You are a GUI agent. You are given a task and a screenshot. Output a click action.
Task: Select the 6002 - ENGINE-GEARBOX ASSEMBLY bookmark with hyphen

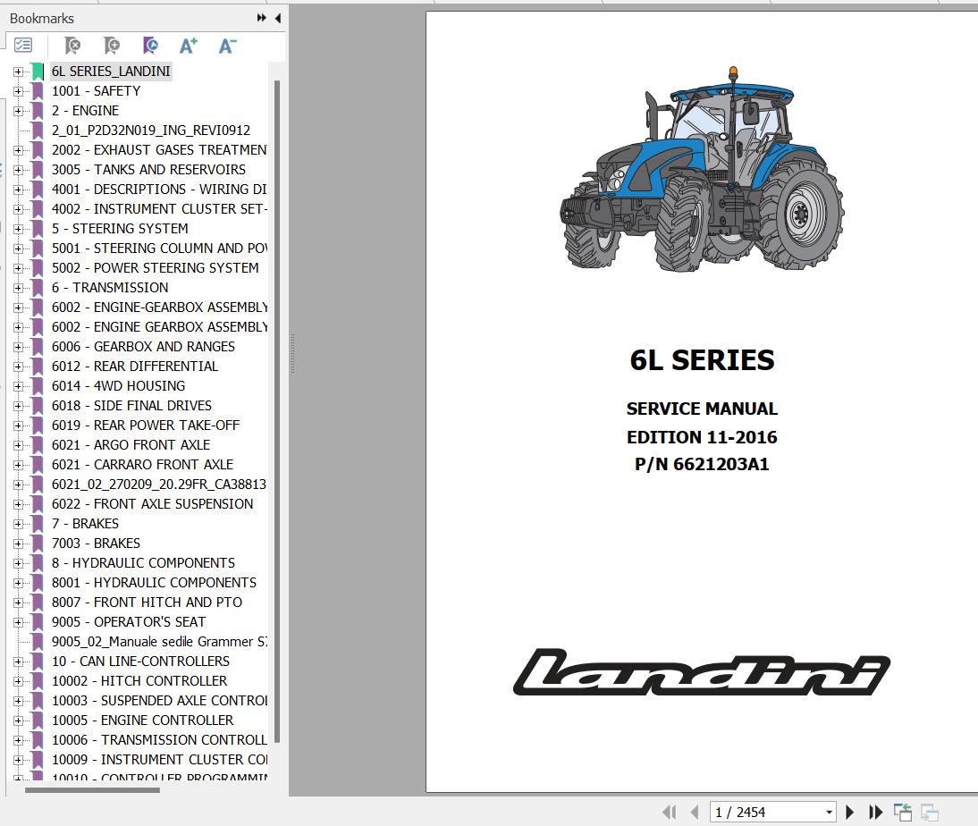[x=159, y=307]
